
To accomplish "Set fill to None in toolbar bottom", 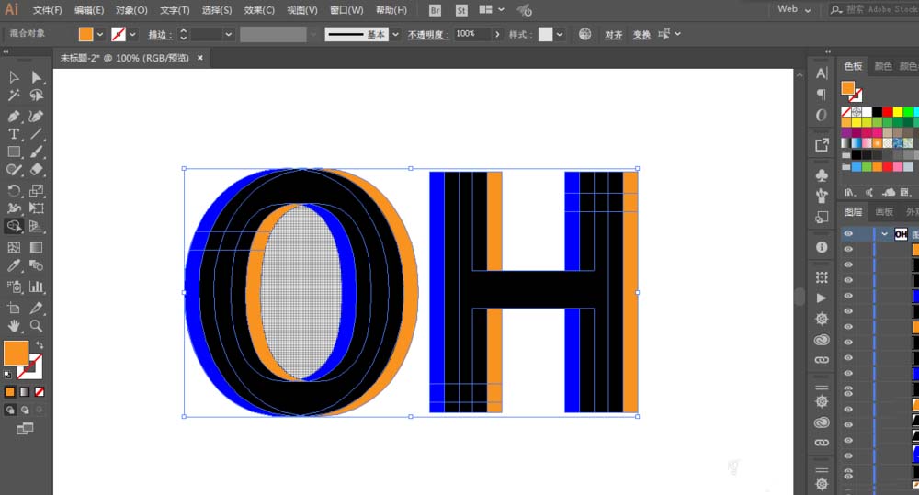I will tap(40, 392).
